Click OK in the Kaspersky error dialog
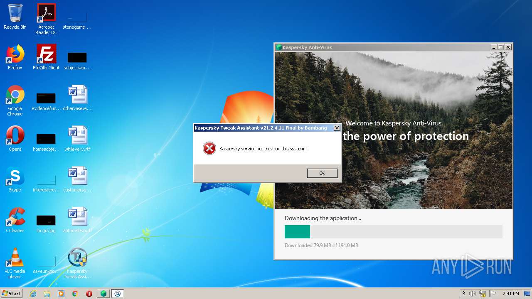The image size is (532, 299). (322, 173)
